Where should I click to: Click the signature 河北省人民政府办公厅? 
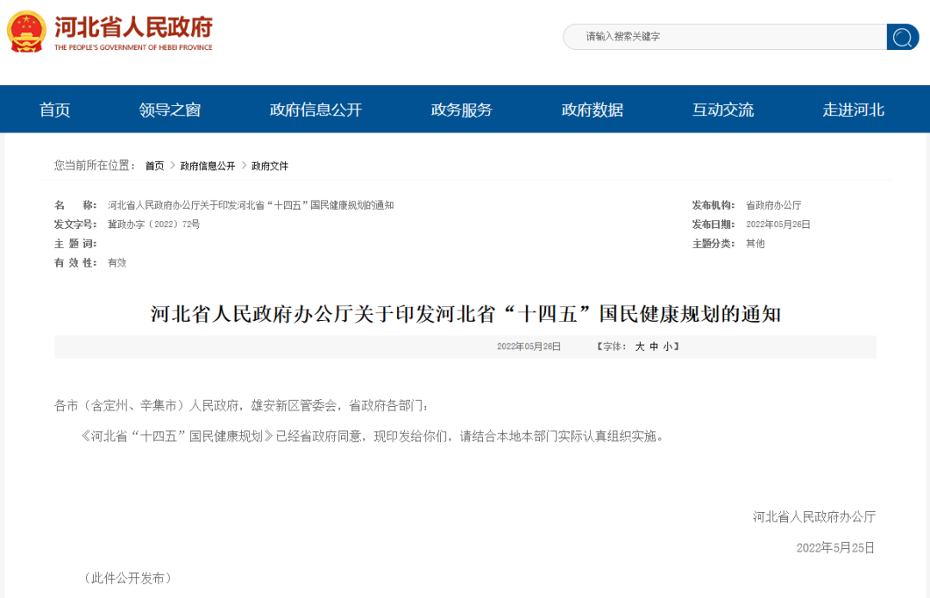pyautogui.click(x=814, y=517)
